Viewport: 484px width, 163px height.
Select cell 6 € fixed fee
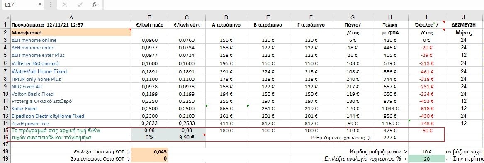coord(352,40)
